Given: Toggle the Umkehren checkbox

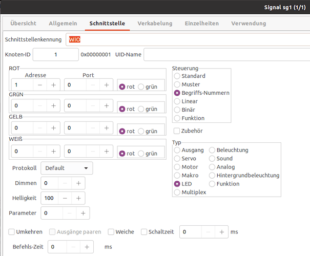Looking at the screenshot, I should (12, 232).
